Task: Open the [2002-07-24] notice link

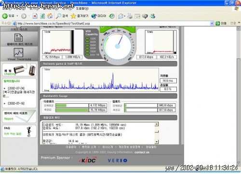Action: [x=16, y=88]
